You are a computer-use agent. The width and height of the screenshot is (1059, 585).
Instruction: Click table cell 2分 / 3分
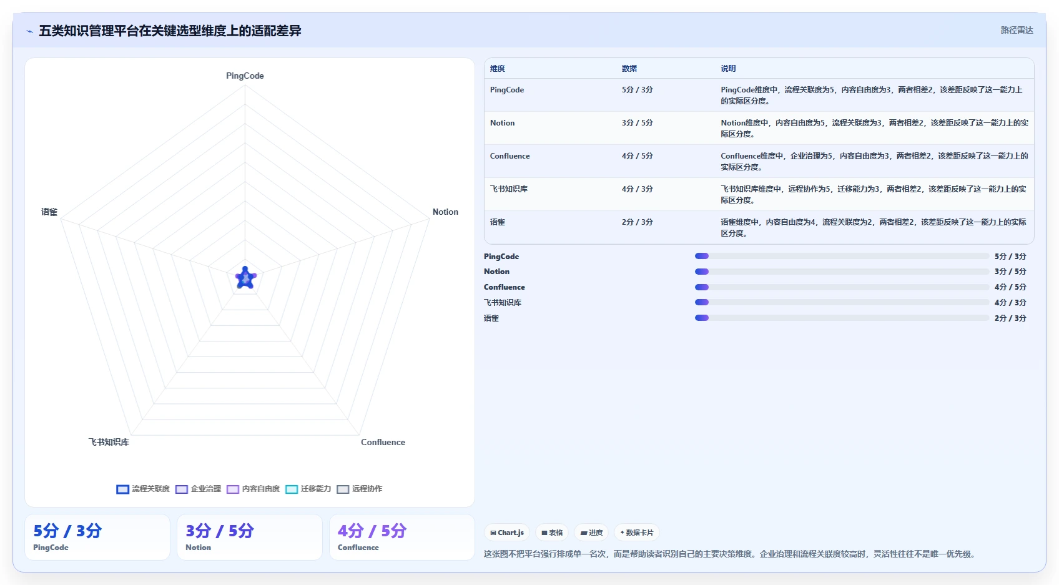[638, 222]
